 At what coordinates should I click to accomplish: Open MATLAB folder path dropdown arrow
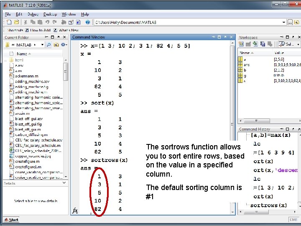click(x=42, y=45)
